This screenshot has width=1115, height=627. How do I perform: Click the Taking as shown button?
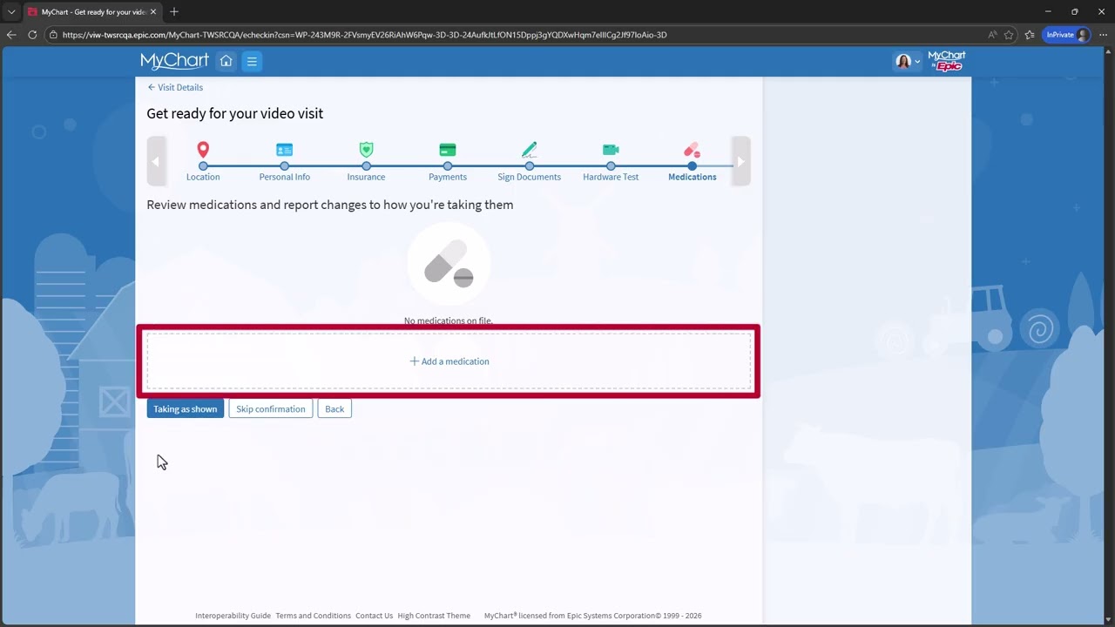click(x=185, y=409)
